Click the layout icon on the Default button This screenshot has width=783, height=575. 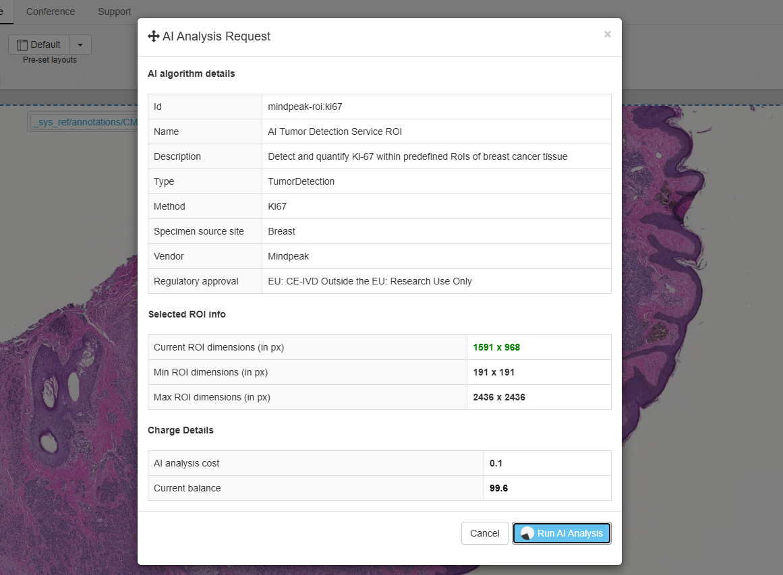tap(22, 44)
